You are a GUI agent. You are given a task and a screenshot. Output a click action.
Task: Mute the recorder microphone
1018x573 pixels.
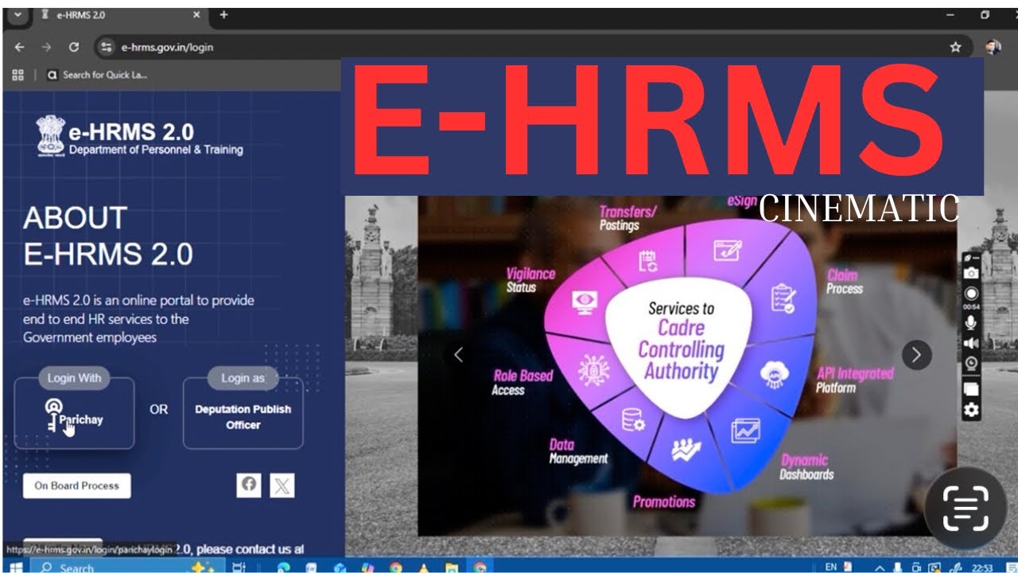tap(971, 323)
